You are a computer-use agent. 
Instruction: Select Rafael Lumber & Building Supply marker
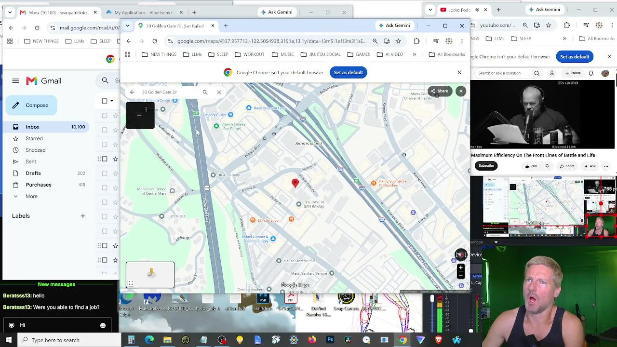point(273,239)
